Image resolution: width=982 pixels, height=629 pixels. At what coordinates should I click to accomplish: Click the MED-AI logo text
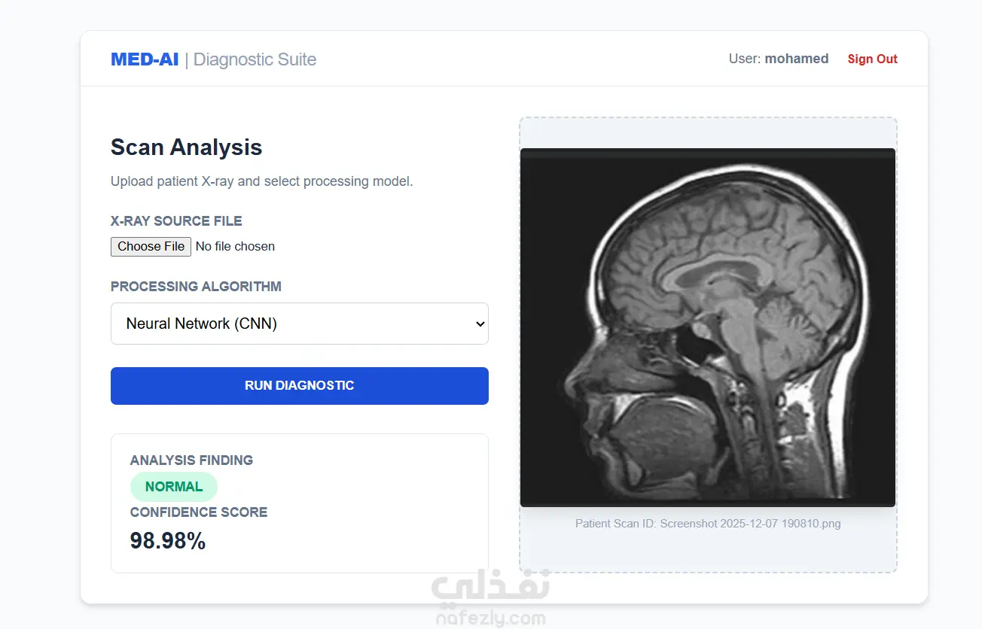tap(145, 59)
